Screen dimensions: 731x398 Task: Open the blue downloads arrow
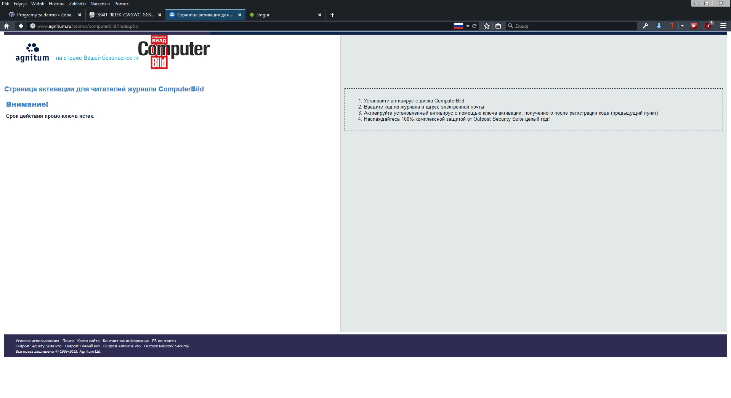[659, 26]
